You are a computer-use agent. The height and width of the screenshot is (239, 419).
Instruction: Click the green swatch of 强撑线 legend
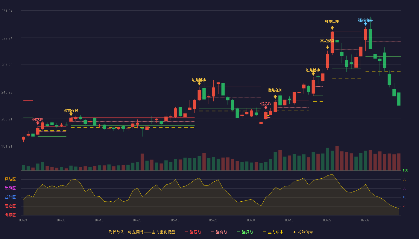239,232
